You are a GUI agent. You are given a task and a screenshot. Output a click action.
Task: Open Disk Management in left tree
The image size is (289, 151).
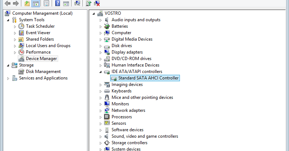coord(43,72)
